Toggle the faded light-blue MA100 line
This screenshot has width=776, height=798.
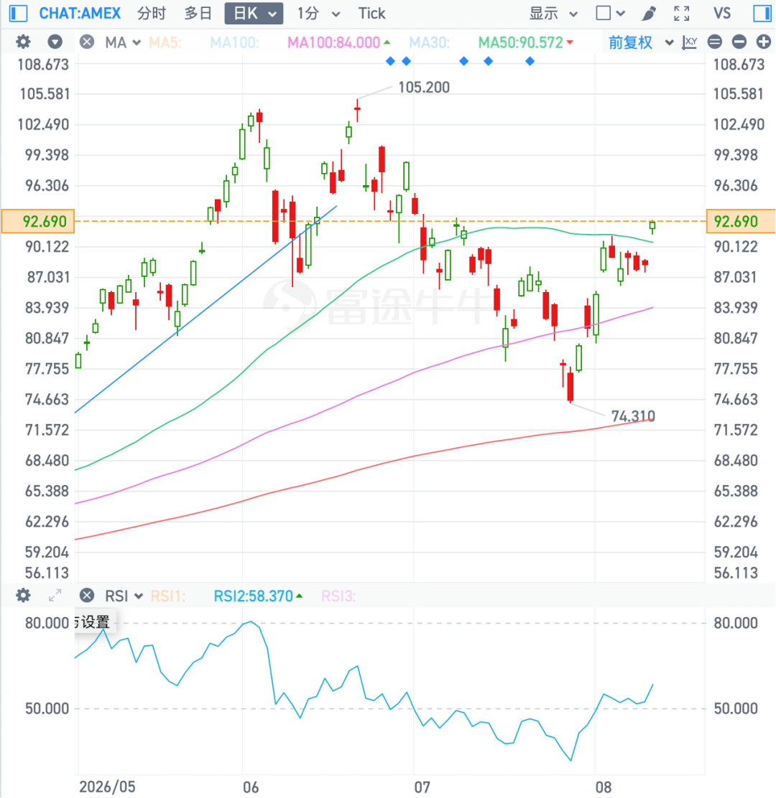tap(234, 42)
